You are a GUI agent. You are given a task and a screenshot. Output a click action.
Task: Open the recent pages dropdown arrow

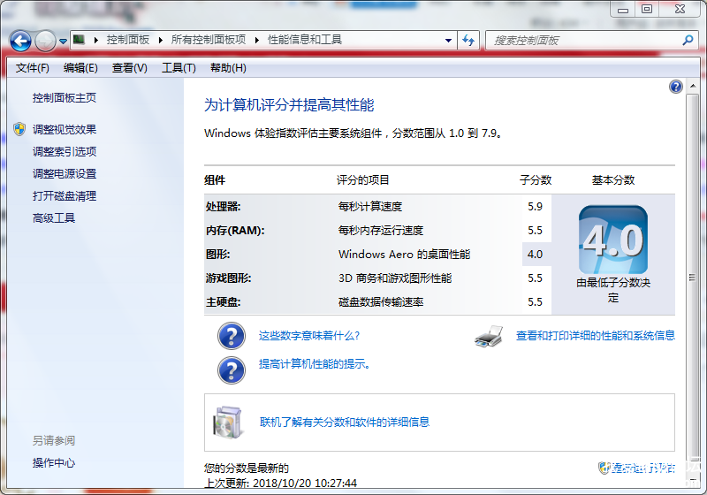63,42
